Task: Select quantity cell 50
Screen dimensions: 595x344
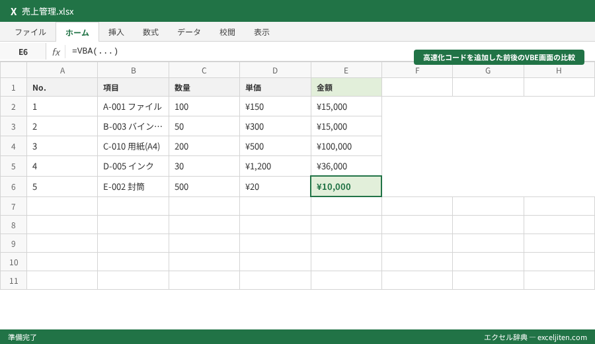Action: 204,126
